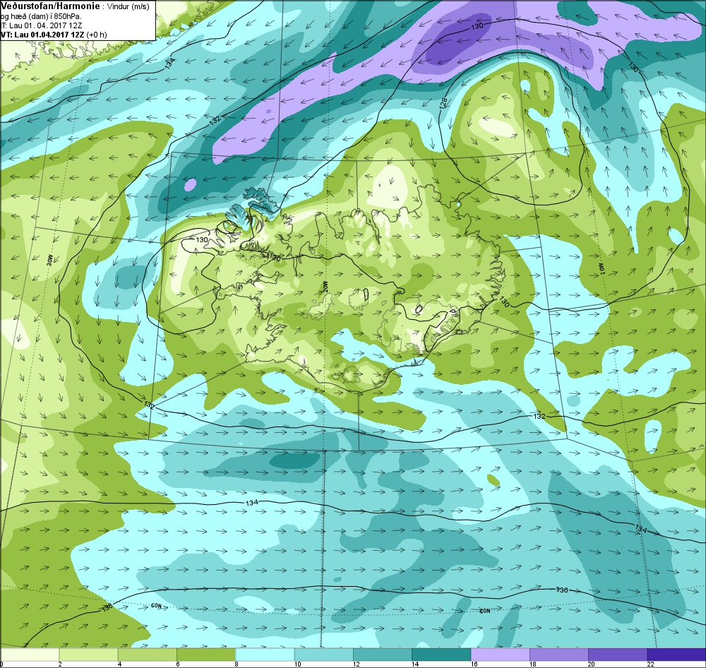Select the 2–4 m/s light green swatch
This screenshot has width=706, height=668.
point(89,654)
